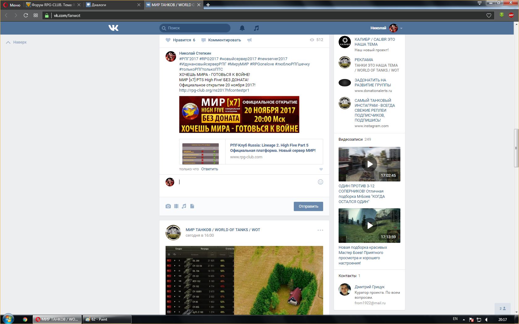Screen dimensions: 519x324
Task: Open the МИР x7 banner image
Action: 239,114
